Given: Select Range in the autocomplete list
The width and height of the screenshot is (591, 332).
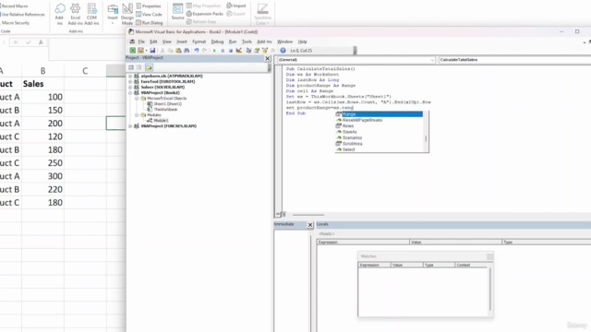Looking at the screenshot, I should (379, 114).
